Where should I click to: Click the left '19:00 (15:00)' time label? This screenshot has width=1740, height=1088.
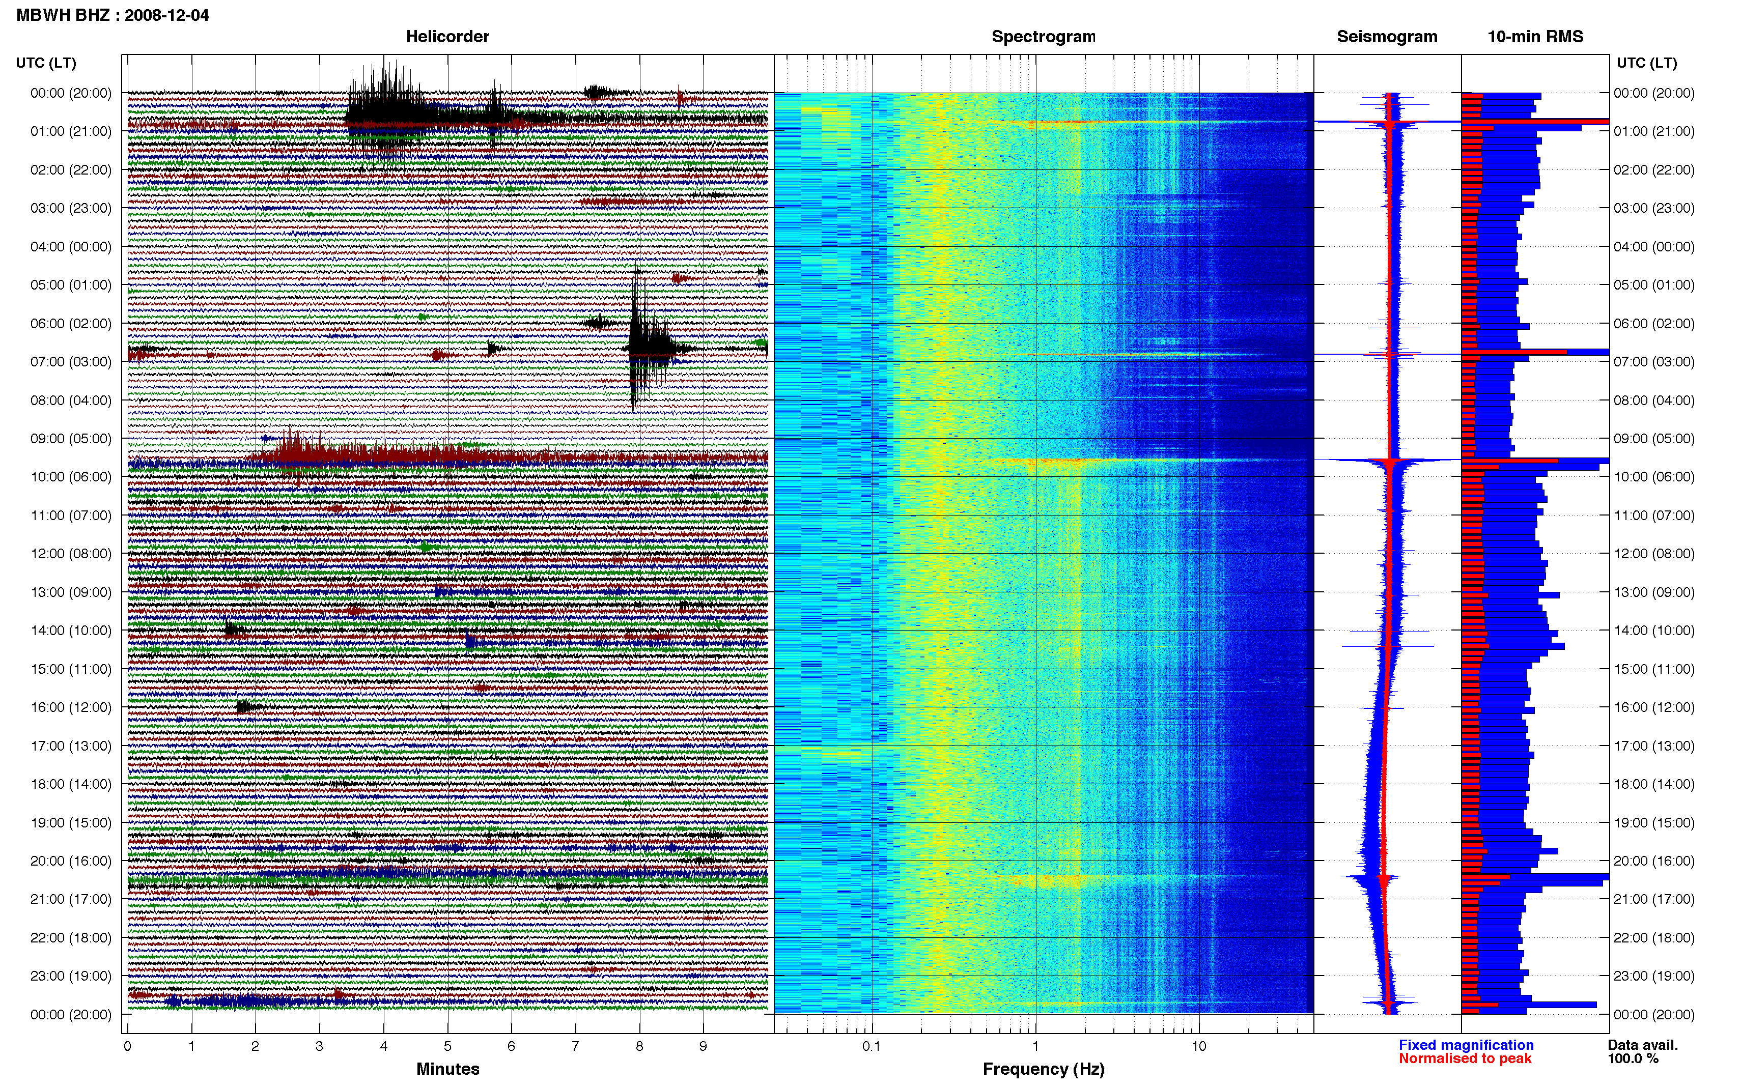[x=71, y=822]
